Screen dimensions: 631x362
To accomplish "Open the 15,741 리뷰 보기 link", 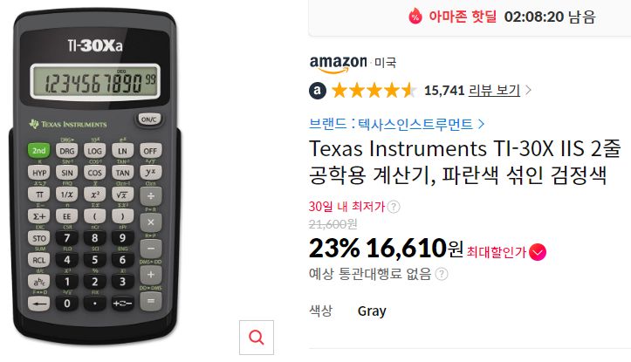I will click(472, 91).
